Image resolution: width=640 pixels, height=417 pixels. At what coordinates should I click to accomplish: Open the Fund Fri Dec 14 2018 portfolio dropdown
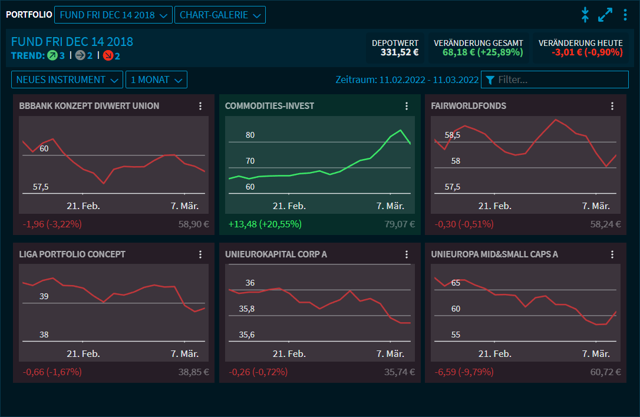coord(113,15)
